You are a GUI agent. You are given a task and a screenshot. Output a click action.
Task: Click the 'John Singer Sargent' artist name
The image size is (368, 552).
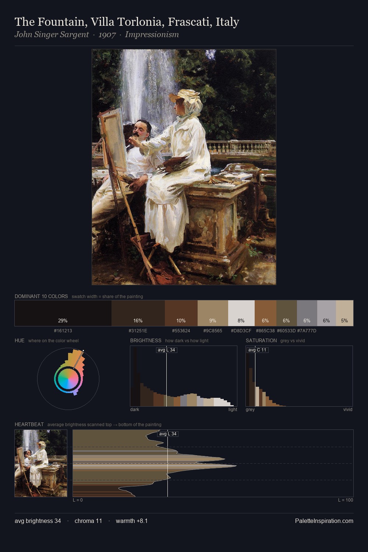[x=52, y=35]
